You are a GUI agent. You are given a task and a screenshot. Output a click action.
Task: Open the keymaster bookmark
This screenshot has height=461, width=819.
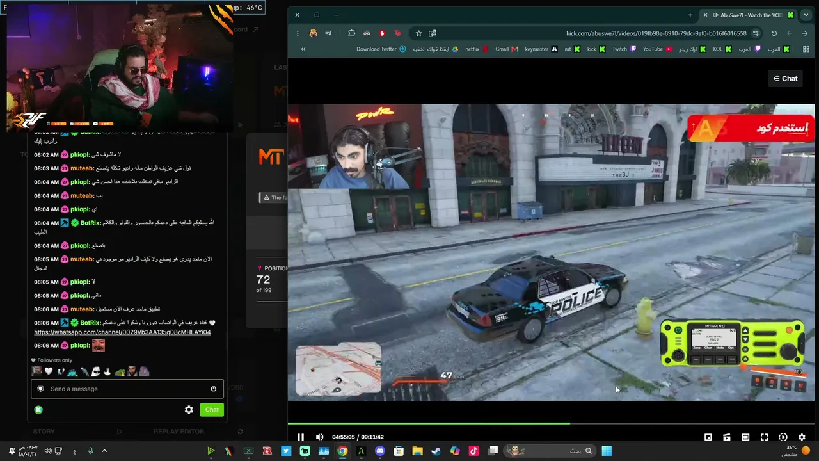click(x=541, y=49)
